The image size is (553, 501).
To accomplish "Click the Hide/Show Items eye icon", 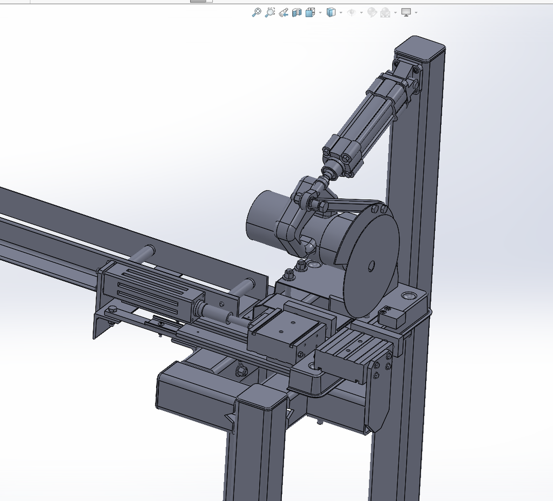I will coord(351,13).
